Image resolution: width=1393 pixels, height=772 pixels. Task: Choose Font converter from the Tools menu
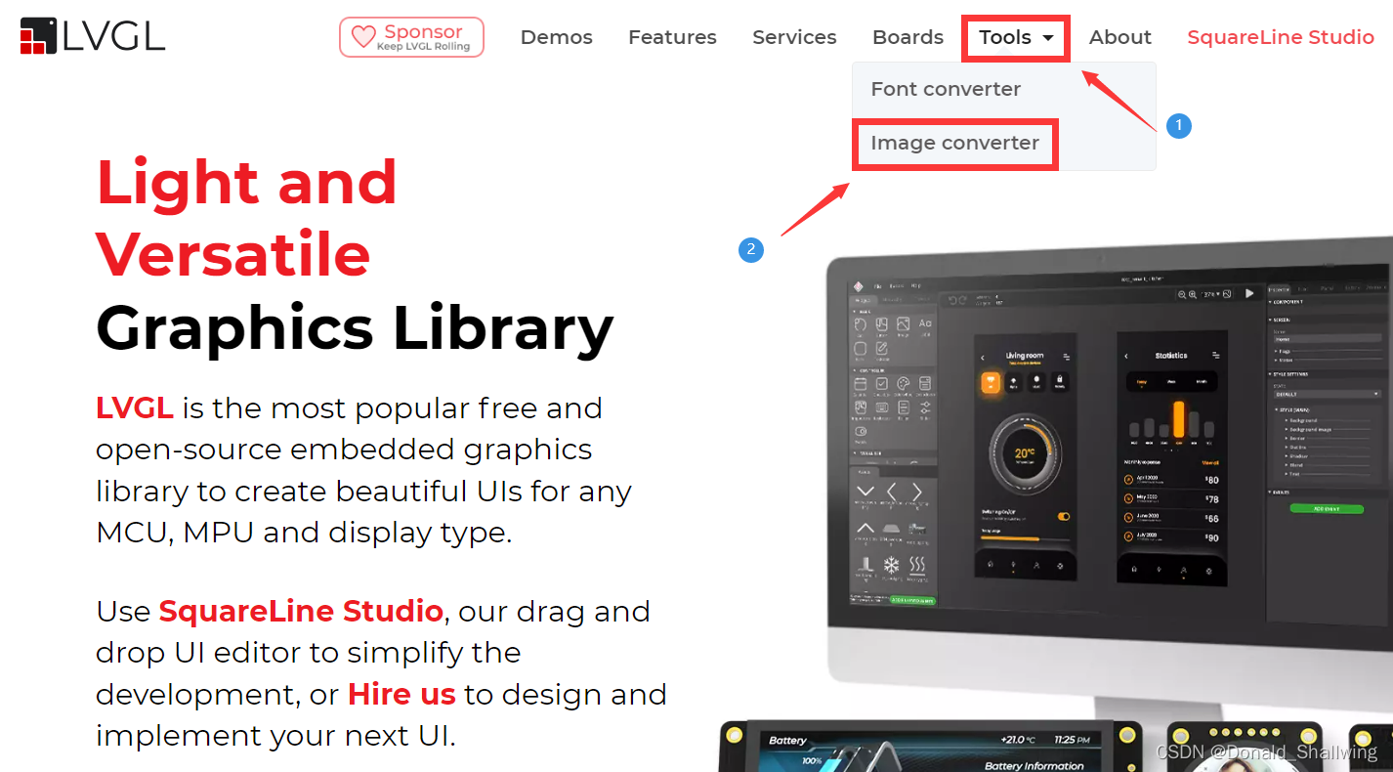(x=946, y=89)
